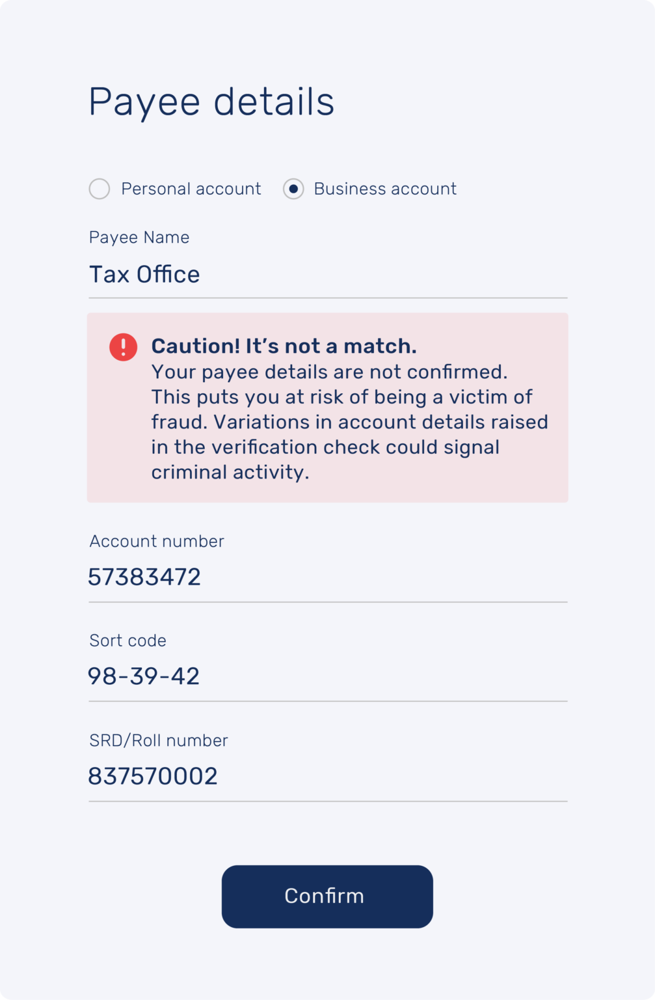Viewport: 655px width, 1000px height.
Task: Click the fraud warning message body text
Action: 349,422
